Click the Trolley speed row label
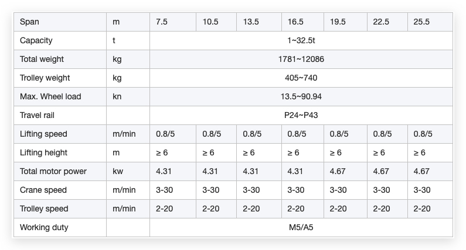Screen dimensions: 466x250 44,209
